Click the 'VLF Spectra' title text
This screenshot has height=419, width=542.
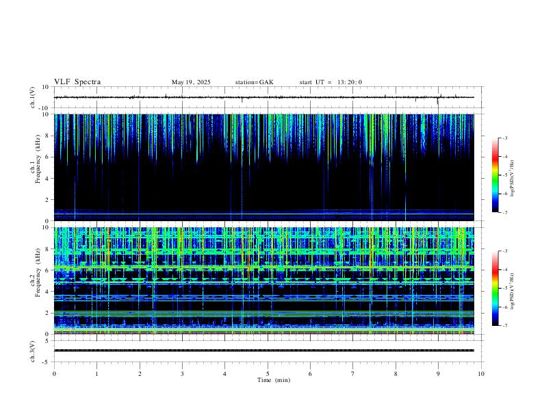[x=77, y=82]
